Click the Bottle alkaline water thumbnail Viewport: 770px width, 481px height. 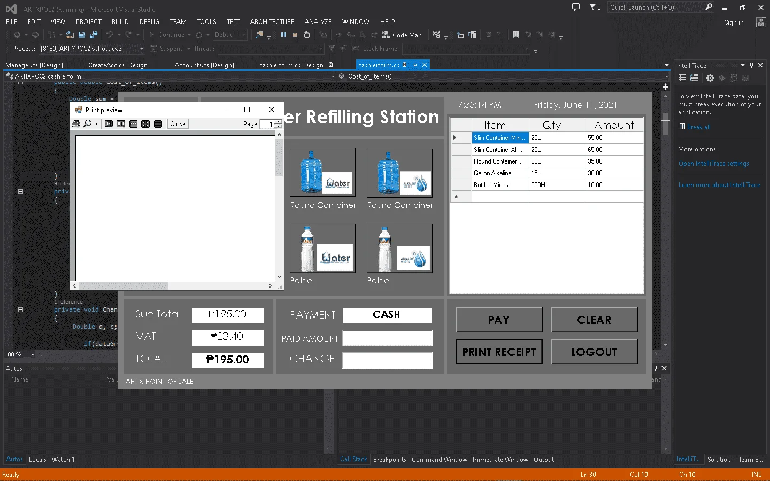[x=399, y=248]
